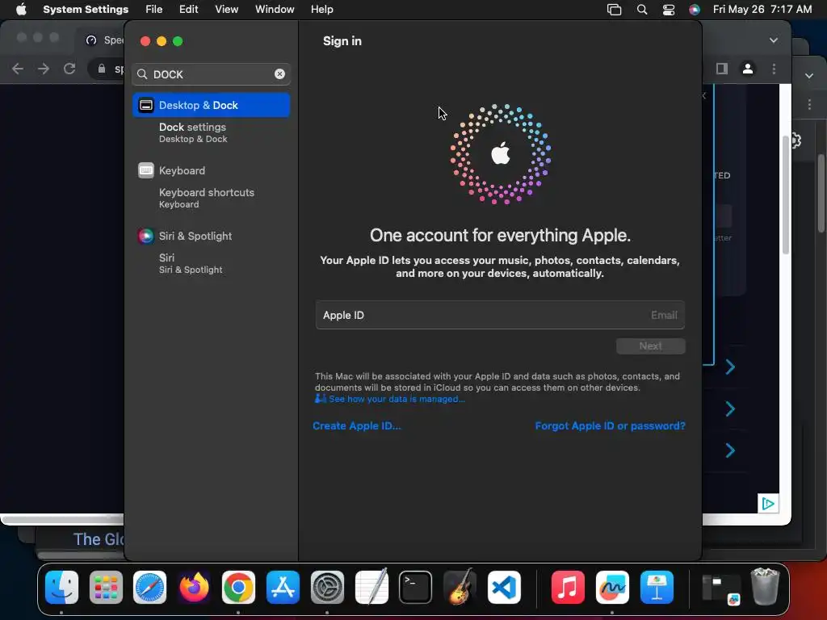This screenshot has width=827, height=620.
Task: Open TextEdit from the Dock
Action: pos(372,587)
